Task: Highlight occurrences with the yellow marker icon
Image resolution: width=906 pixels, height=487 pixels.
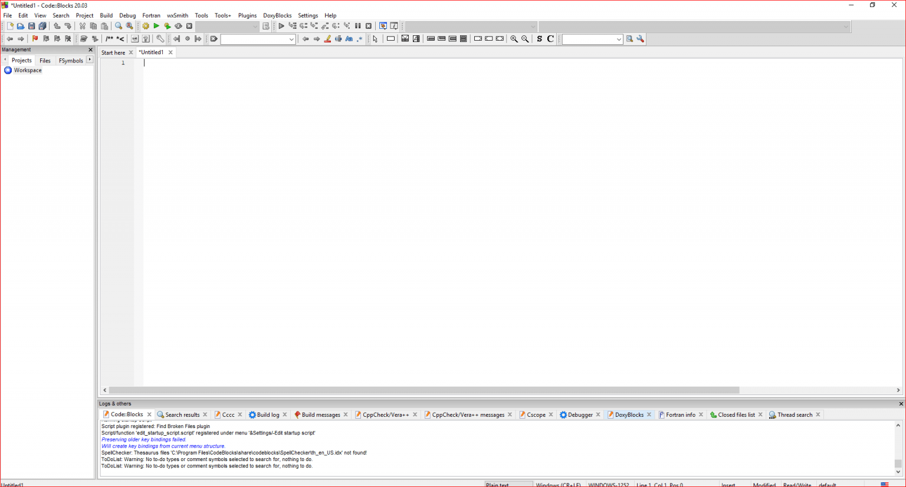Action: click(327, 39)
